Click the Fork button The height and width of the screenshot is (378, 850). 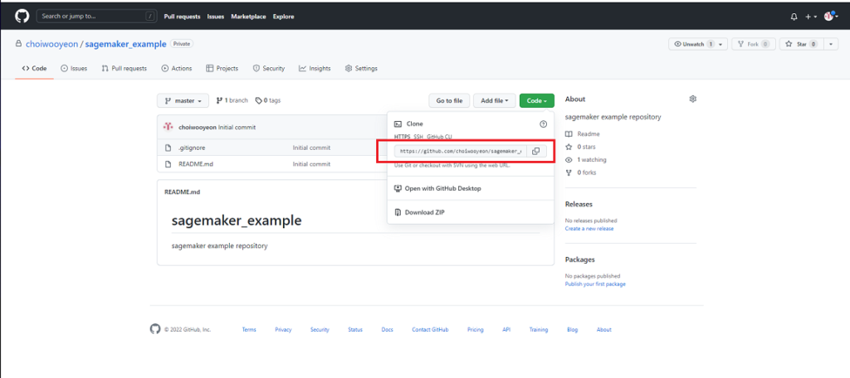[754, 45]
